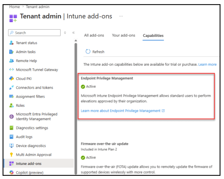Go to Home breadcrumb
The height and width of the screenshot is (179, 224).
point(14,7)
